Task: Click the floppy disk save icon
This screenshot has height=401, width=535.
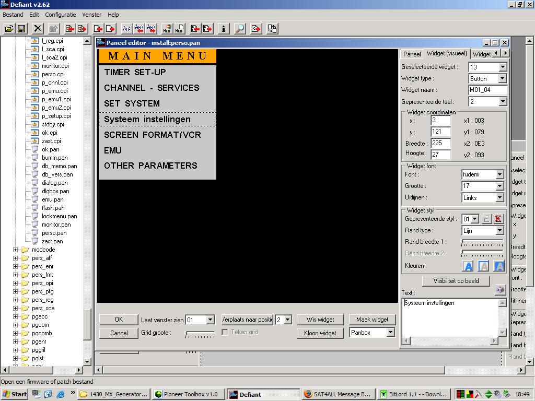Action: coord(22,29)
